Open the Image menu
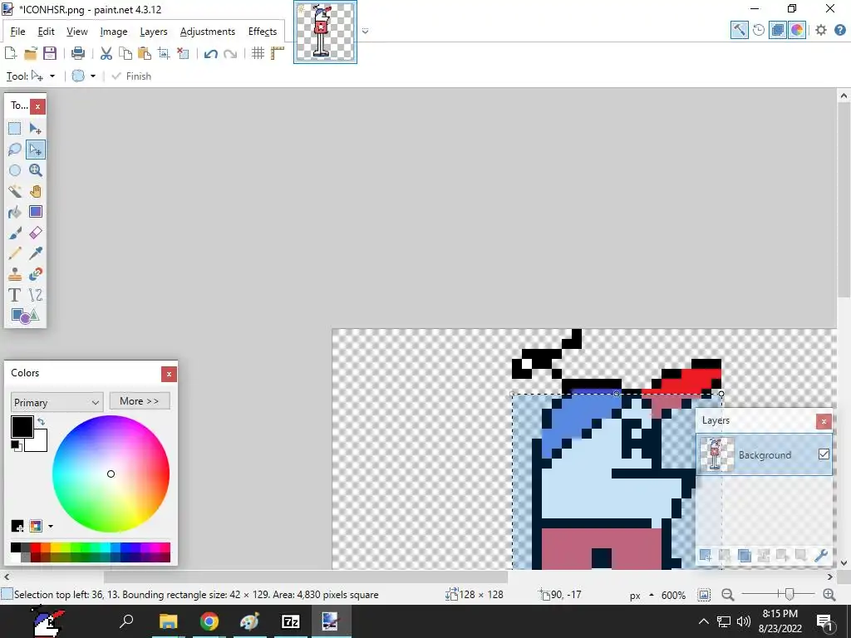851x638 pixels. tap(113, 32)
